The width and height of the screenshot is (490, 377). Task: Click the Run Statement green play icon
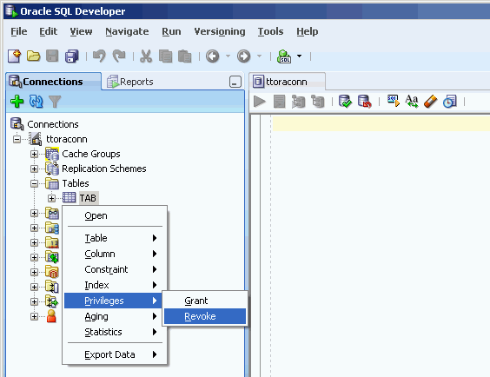[260, 102]
